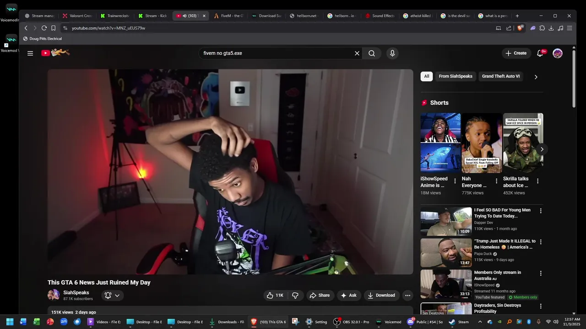
Task: Clear the search box with the X
Action: click(357, 53)
